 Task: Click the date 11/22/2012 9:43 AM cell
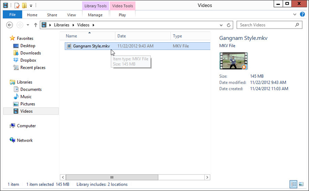click(135, 46)
